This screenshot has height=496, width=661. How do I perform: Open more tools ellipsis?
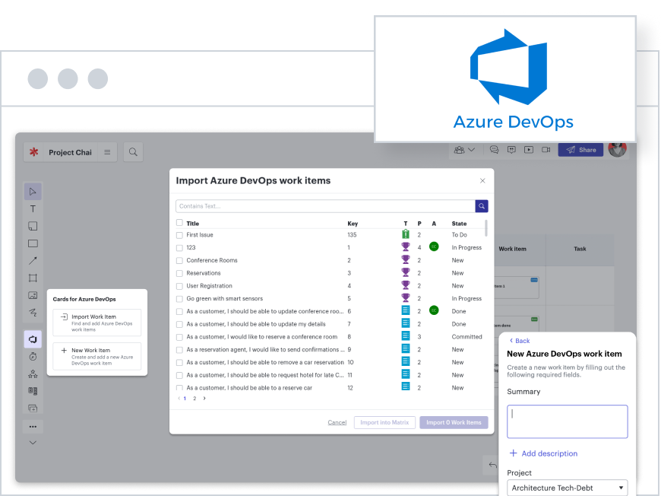click(33, 426)
